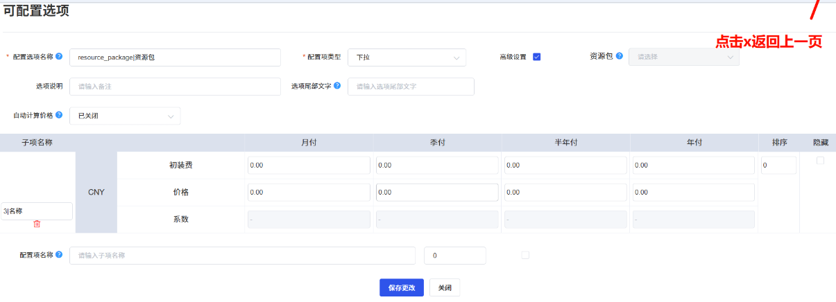Click the 选项尾部文字 input field
836x302 pixels.
[411, 87]
